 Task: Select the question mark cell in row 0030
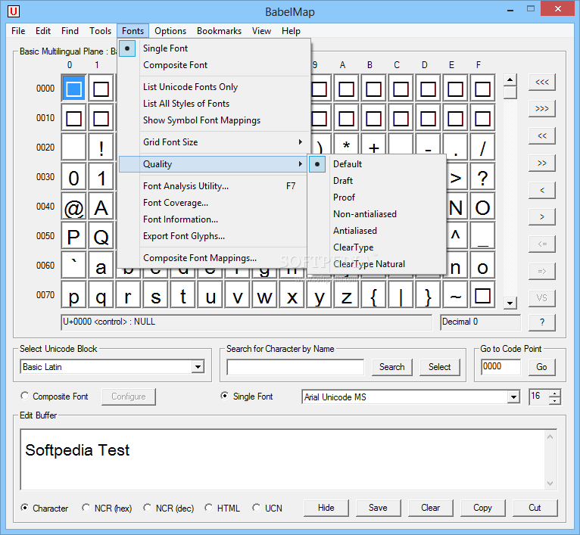tap(483, 178)
